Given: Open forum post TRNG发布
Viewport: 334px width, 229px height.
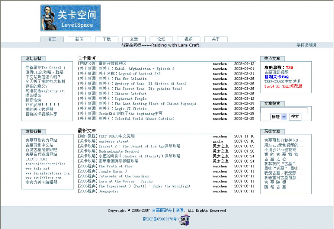Looking at the screenshot, I should (x=42, y=105).
